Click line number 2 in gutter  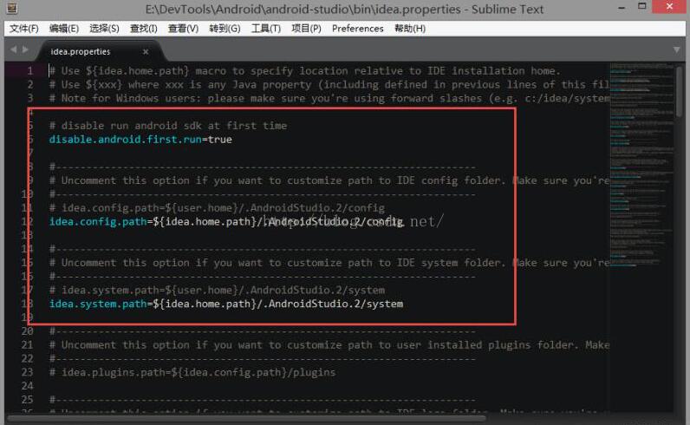(30, 84)
